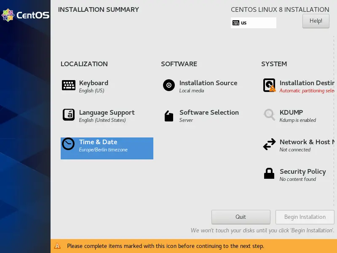Screen dimensions: 337x253
Task: Click the KDUMP magnifier icon
Action: tap(269, 115)
